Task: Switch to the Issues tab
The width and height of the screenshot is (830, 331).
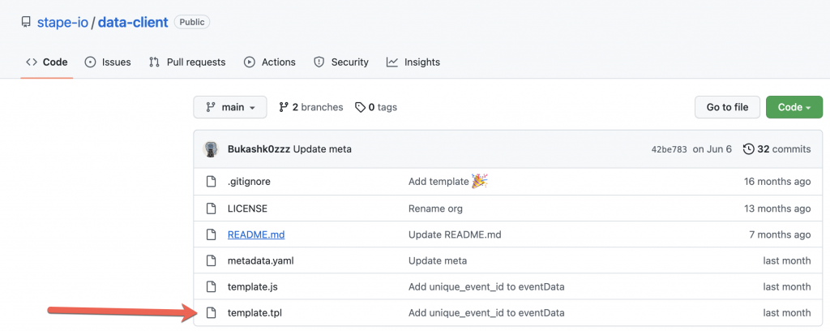Action: 108,62
